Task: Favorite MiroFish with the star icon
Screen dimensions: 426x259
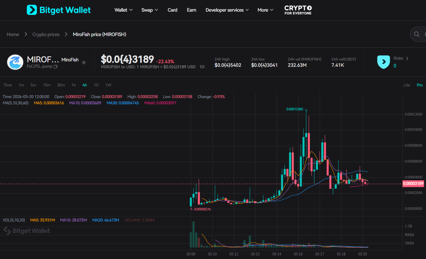Action: tap(84, 62)
